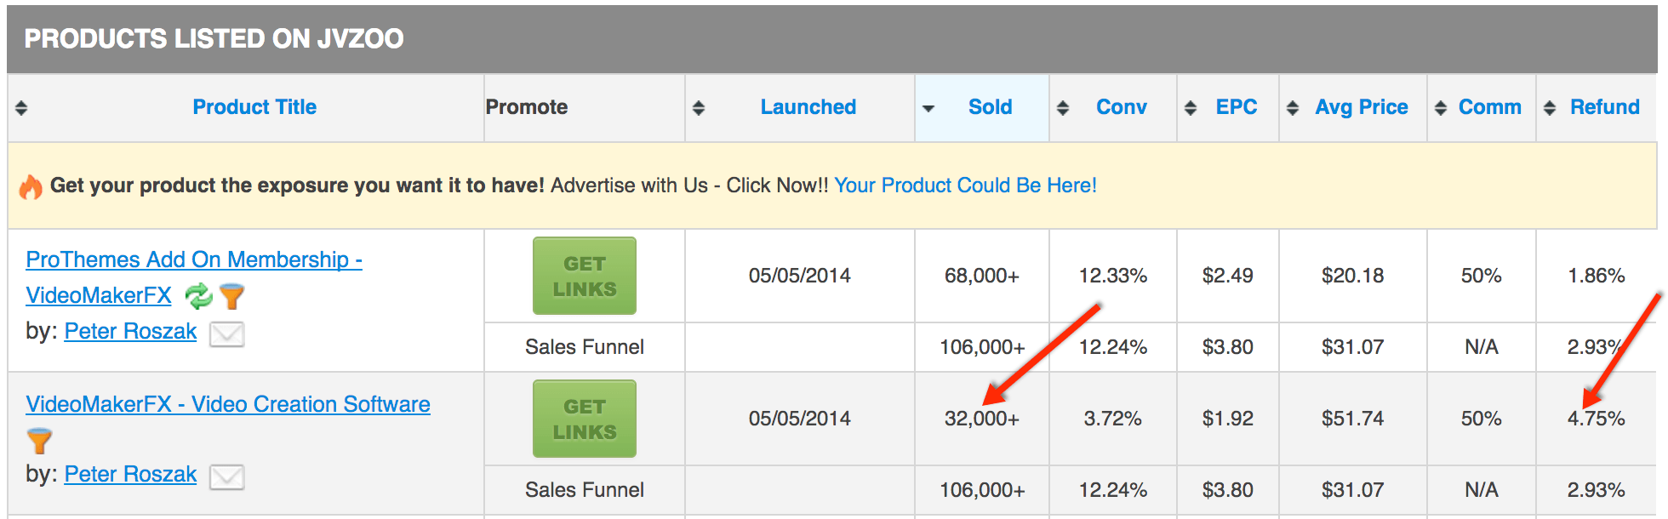Click sort arrows left of Product Title
This screenshot has height=519, width=1668.
point(22,108)
